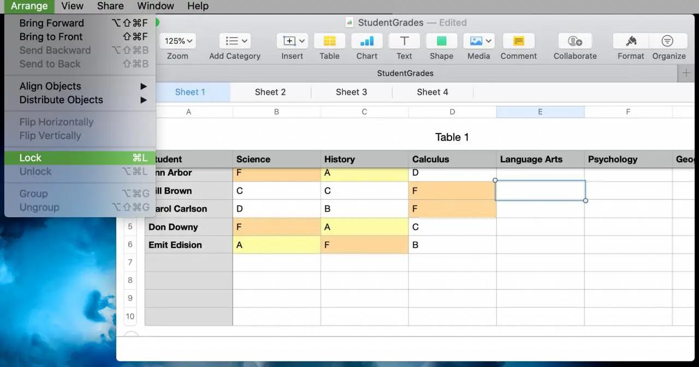Expand the 125% zoom dropdown
The width and height of the screenshot is (699, 367).
click(x=178, y=41)
